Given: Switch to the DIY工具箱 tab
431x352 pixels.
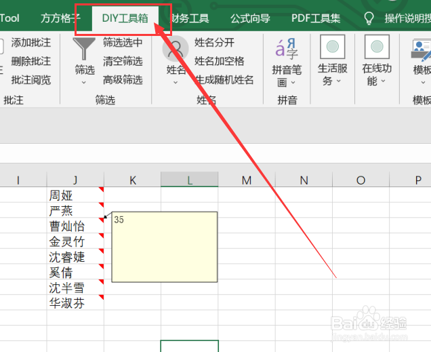Looking at the screenshot, I should click(x=125, y=18).
